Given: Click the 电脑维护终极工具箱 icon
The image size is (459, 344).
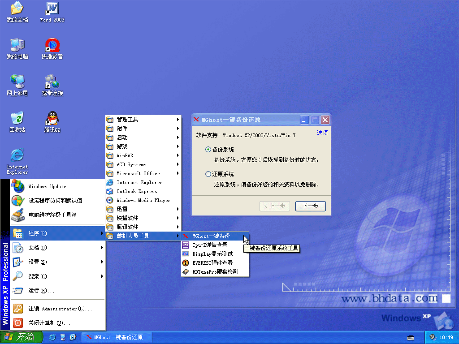Looking at the screenshot, I should click(17, 215).
